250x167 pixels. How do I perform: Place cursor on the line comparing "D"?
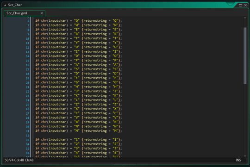(78, 74)
